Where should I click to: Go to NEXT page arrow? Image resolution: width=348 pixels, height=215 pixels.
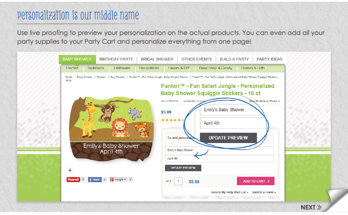311,207
